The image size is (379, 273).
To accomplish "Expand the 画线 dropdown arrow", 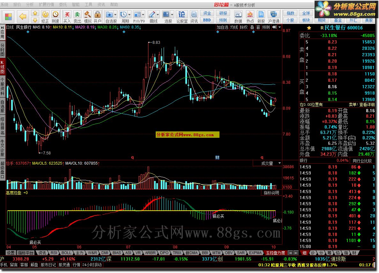I will tap(158, 14).
